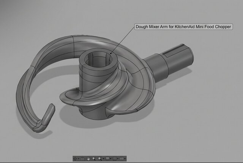Select the Orbit navigation tool
This screenshot has height=163, width=243.
75,159
